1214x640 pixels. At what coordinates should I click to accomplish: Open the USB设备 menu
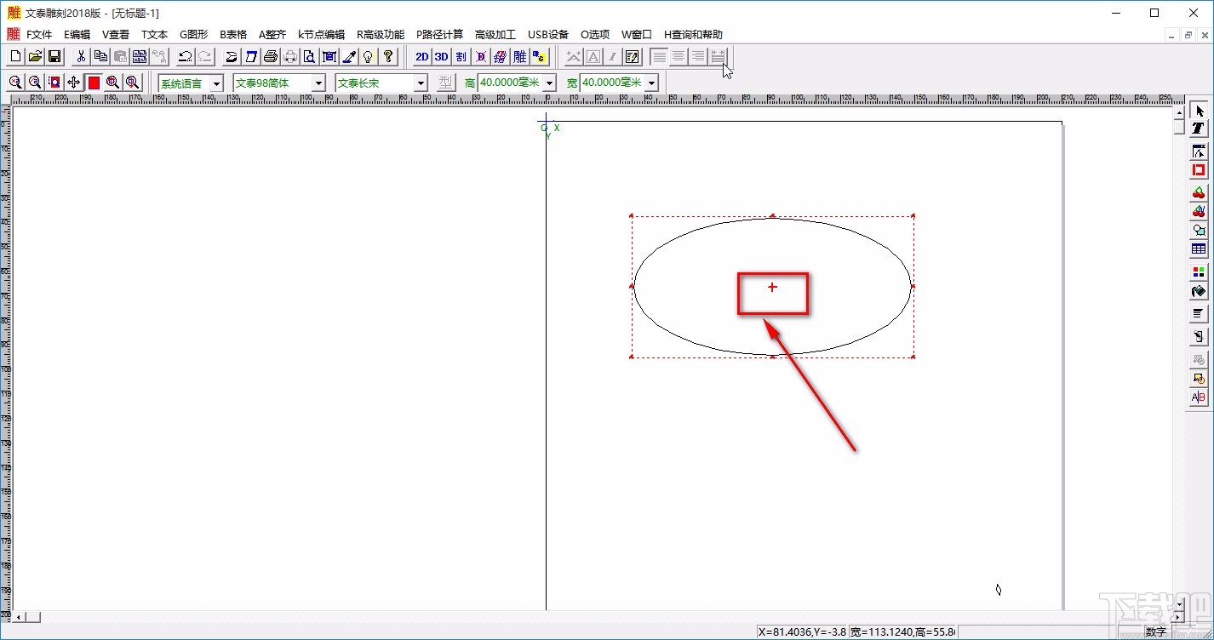548,35
